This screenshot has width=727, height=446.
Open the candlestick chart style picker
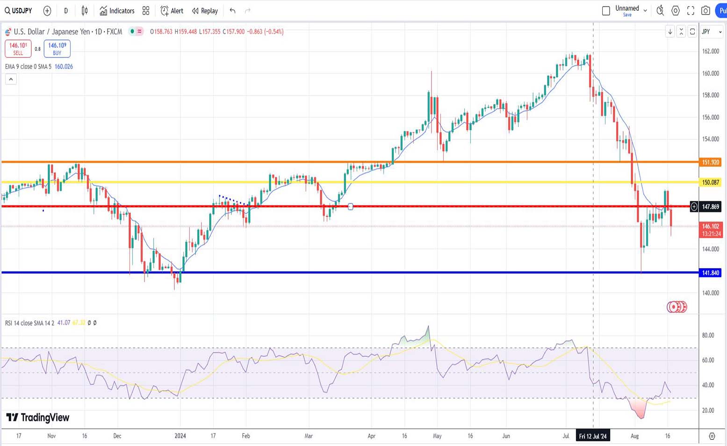(x=85, y=11)
